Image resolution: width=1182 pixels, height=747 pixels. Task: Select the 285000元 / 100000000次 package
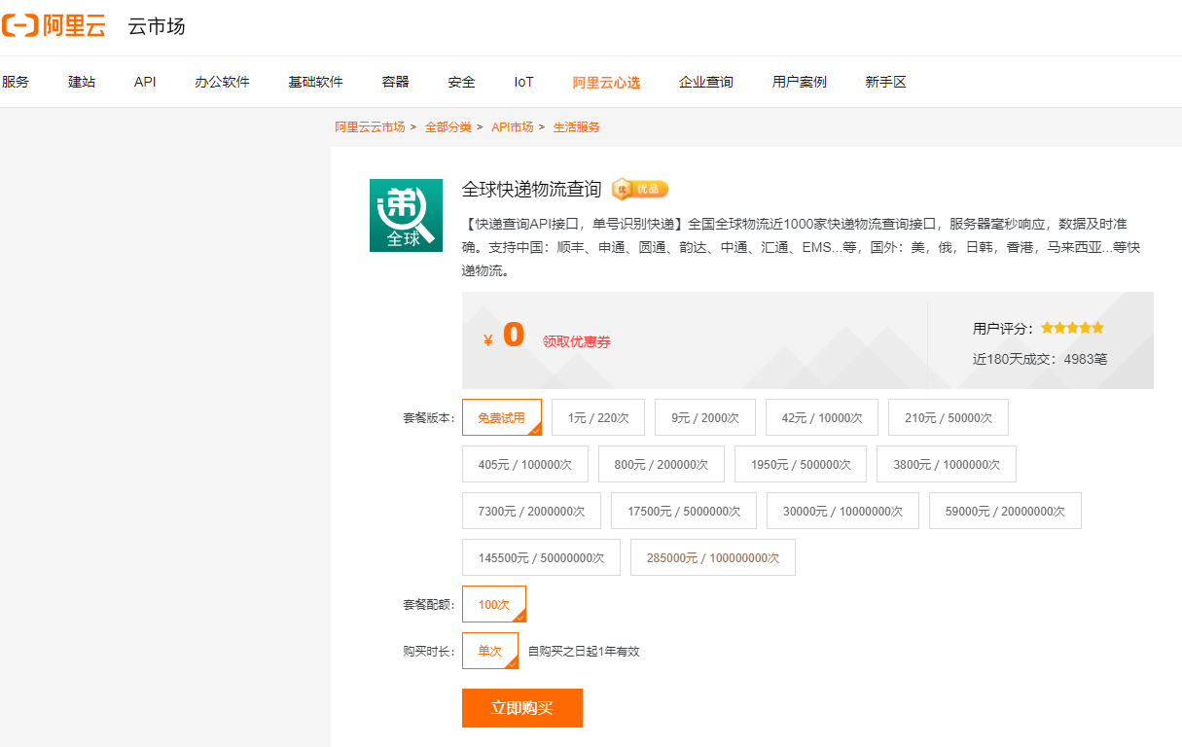tap(713, 557)
